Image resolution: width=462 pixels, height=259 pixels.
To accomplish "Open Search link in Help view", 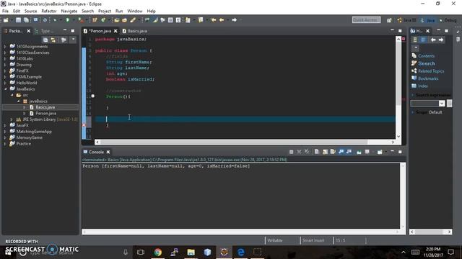I will (427, 63).
